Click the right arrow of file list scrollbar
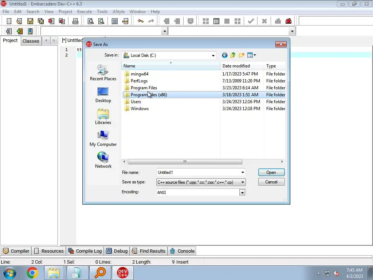The height and width of the screenshot is (280, 373). (x=282, y=162)
